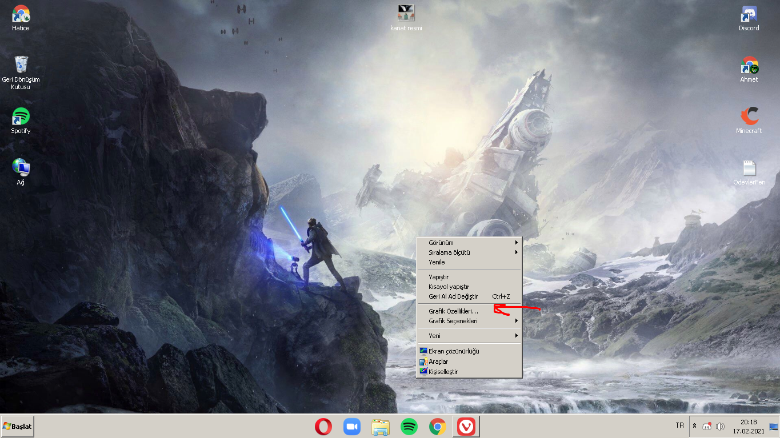This screenshot has height=438, width=780.
Task: Open File Explorer from the taskbar
Action: coord(381,427)
